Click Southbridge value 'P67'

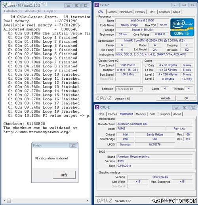tap(155, 139)
